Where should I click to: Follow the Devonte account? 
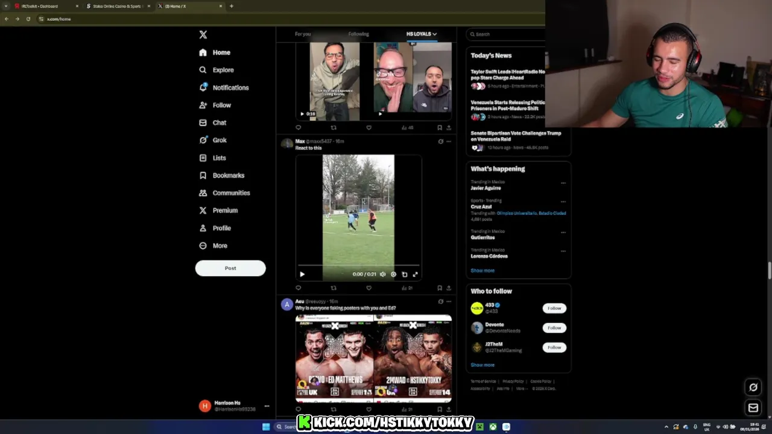point(554,328)
